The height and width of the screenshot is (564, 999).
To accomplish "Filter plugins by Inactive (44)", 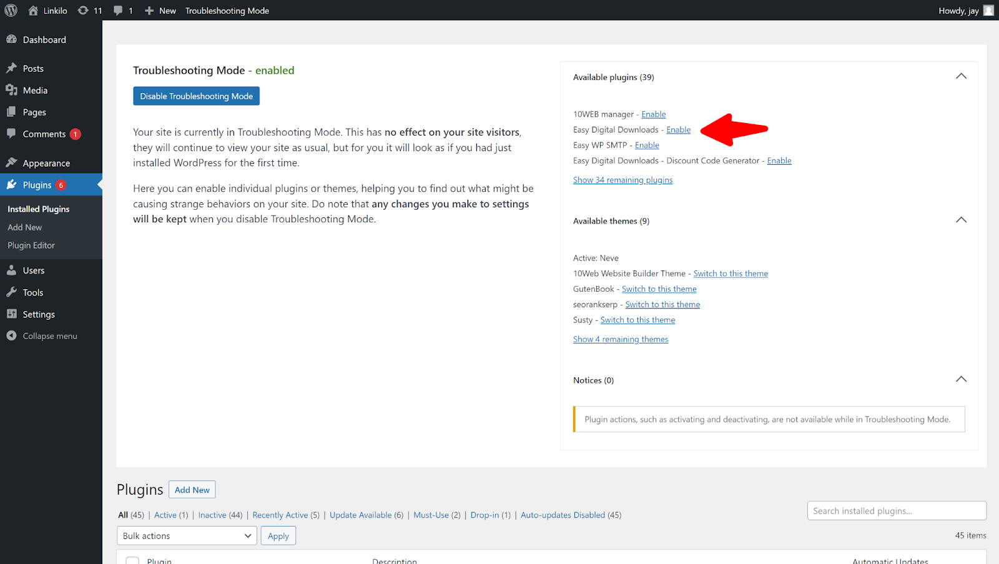I will (220, 515).
